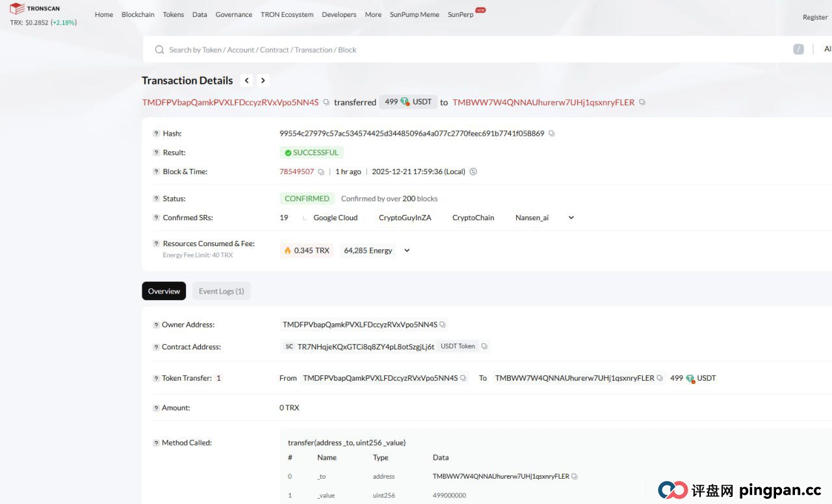Copy the Owner Address value
The image size is (832, 504).
(x=443, y=324)
